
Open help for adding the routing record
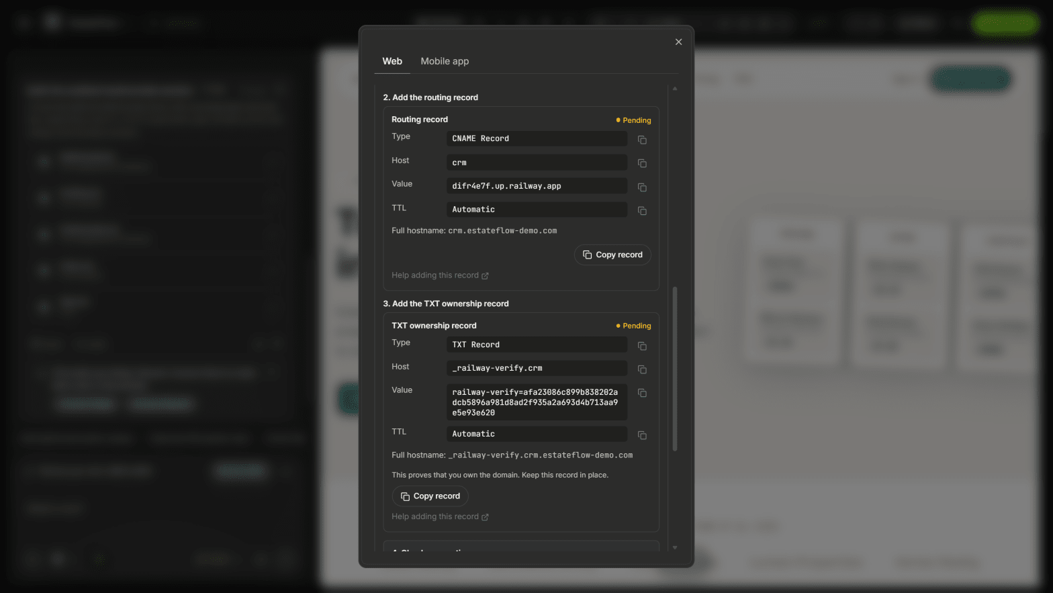pos(440,275)
